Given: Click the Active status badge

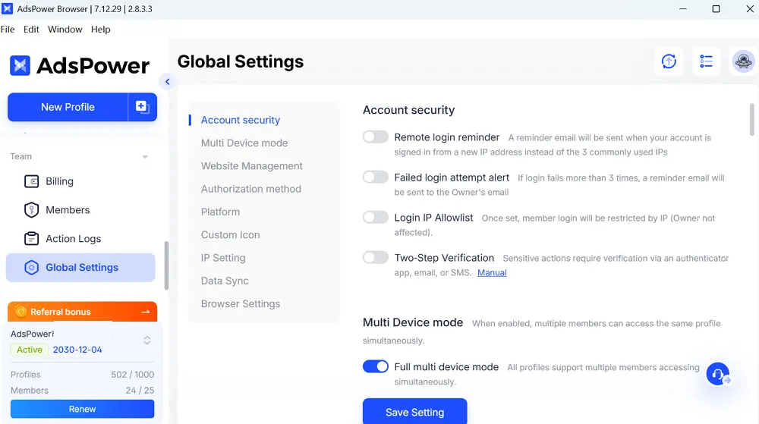Looking at the screenshot, I should (30, 350).
